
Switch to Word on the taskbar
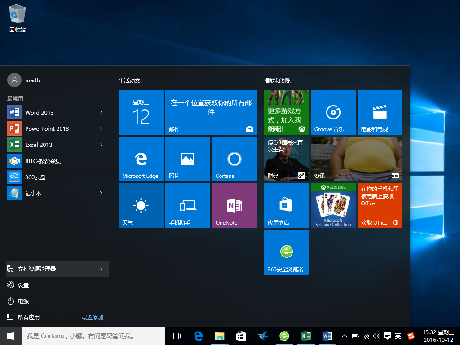pos(327,336)
